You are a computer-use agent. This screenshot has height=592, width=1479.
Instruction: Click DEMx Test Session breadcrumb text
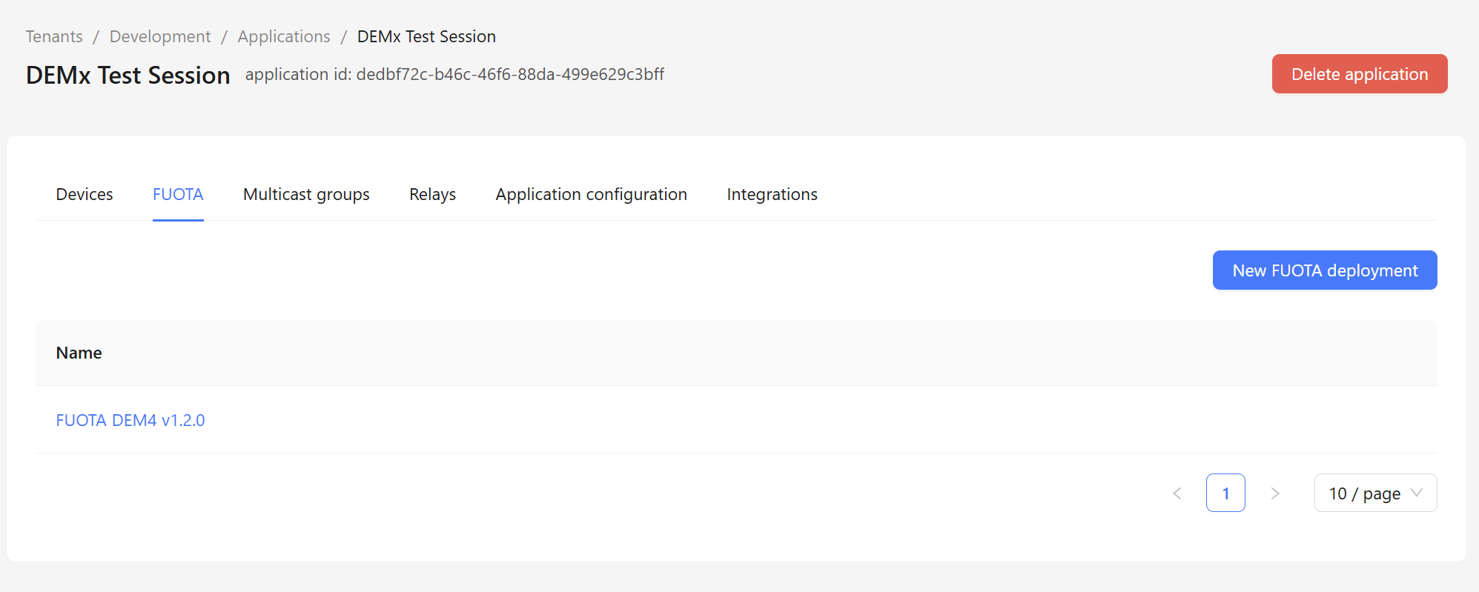click(426, 36)
